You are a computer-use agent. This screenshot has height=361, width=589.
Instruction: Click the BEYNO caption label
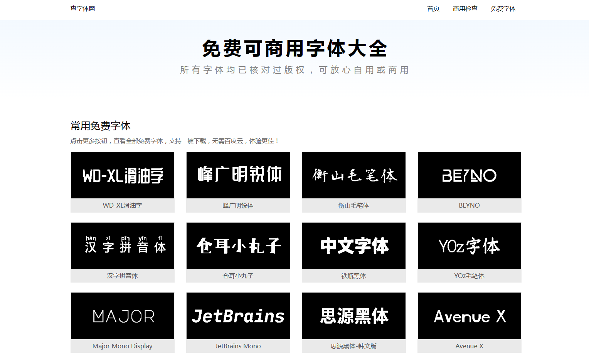pos(470,206)
